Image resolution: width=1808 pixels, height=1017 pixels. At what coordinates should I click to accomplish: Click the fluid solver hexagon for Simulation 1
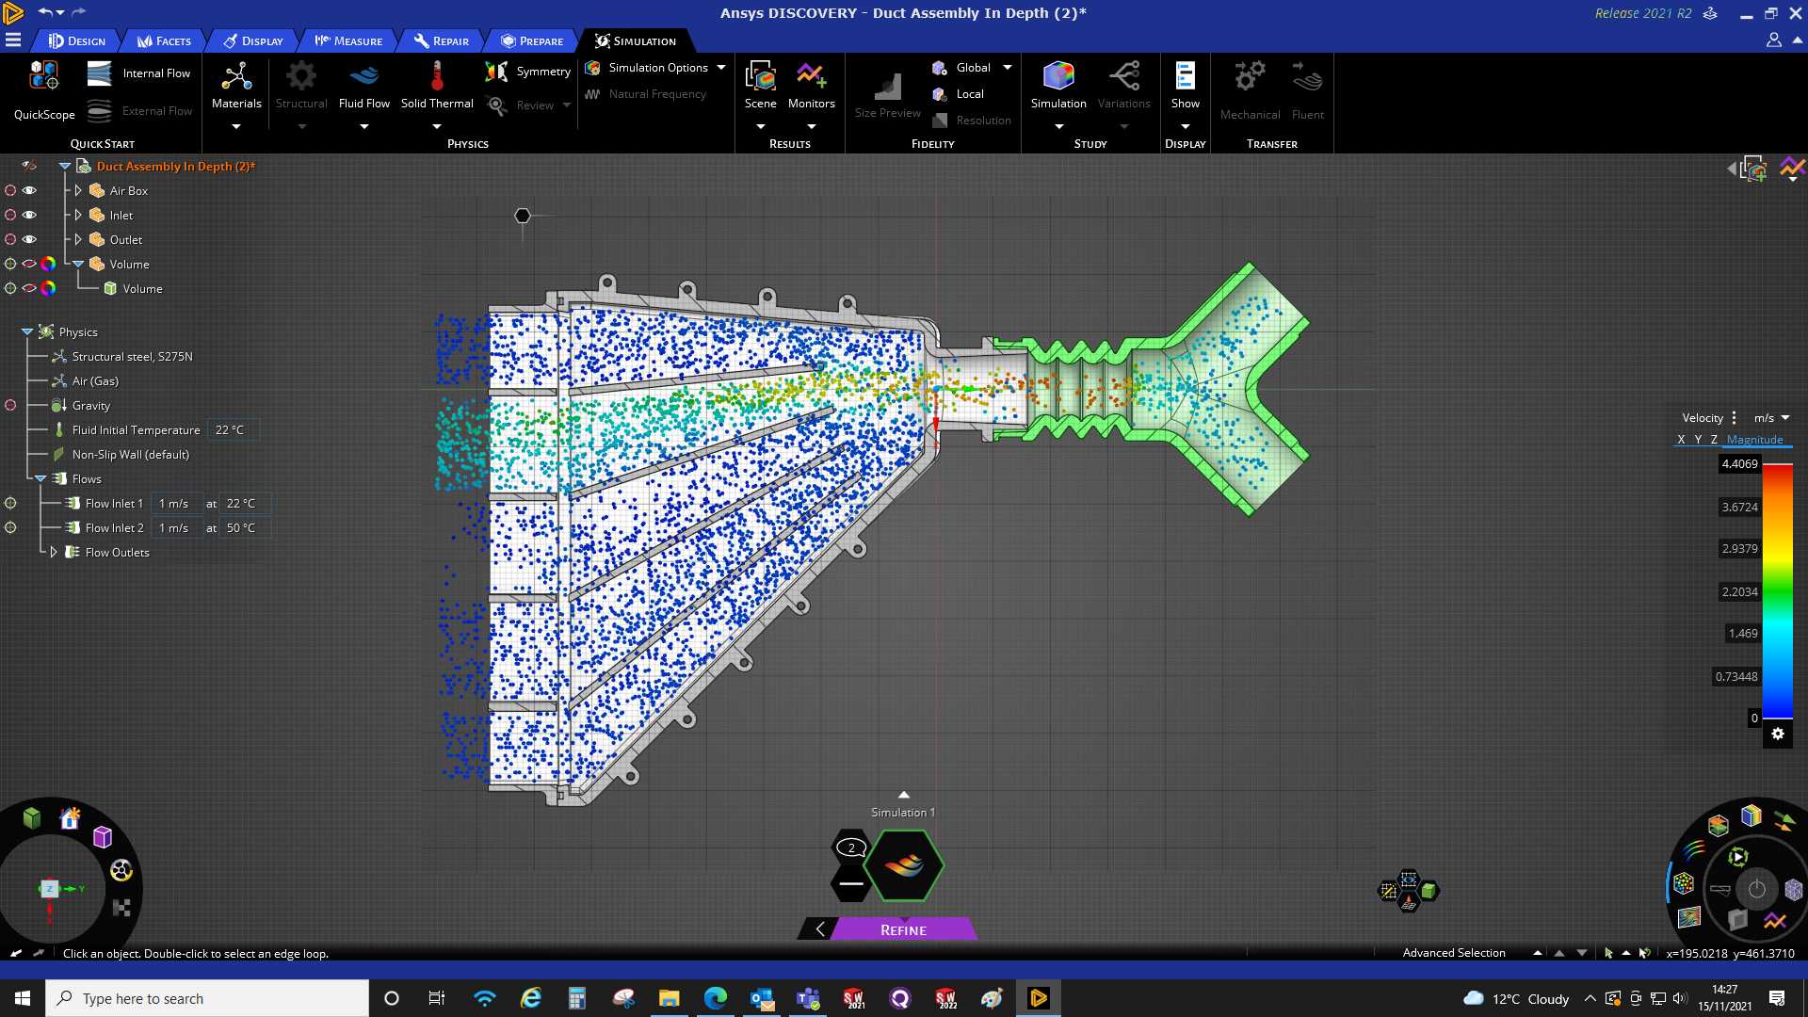(903, 865)
